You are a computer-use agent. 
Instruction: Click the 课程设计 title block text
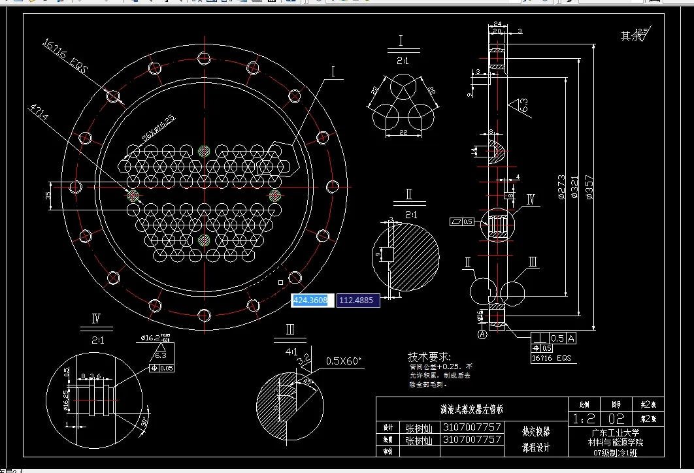coord(536,448)
